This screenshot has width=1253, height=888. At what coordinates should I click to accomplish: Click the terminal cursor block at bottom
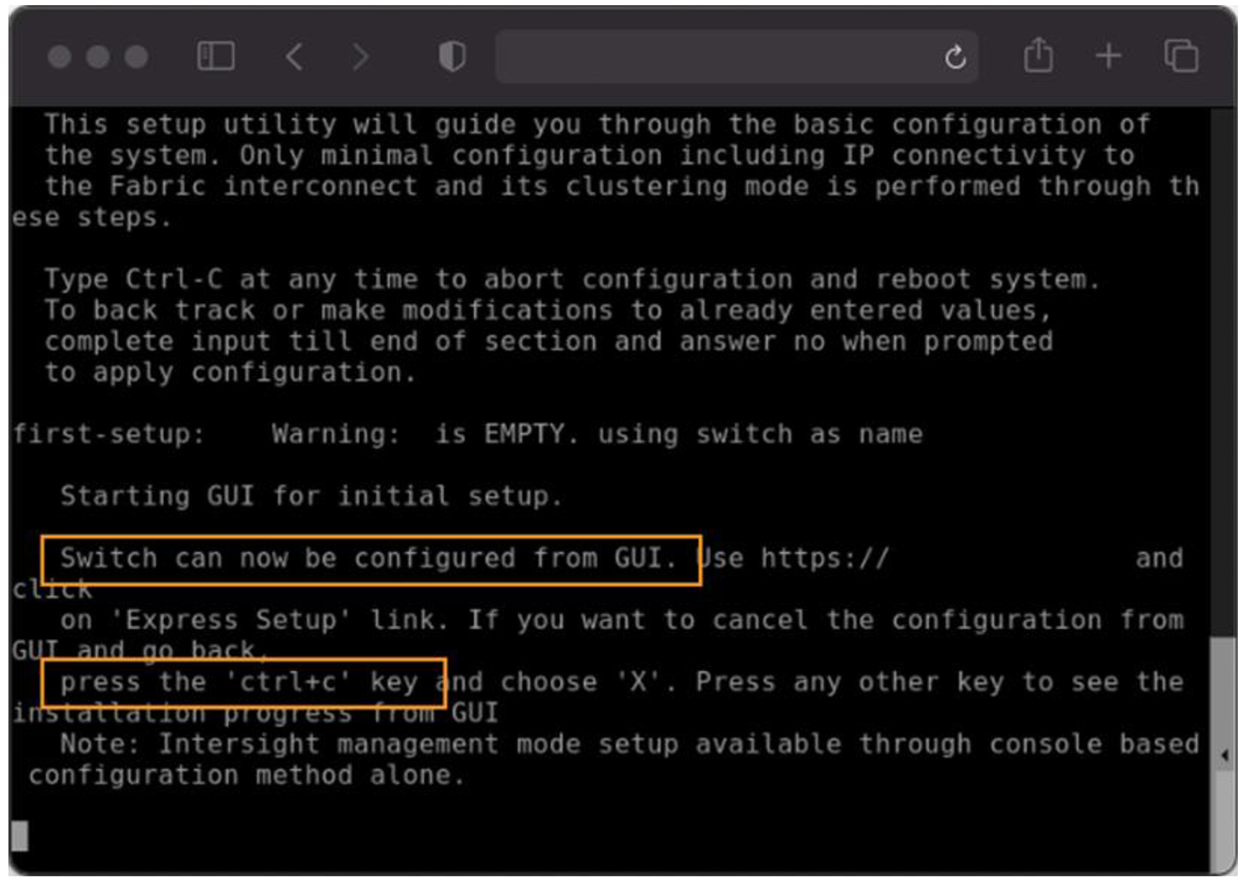coord(20,836)
